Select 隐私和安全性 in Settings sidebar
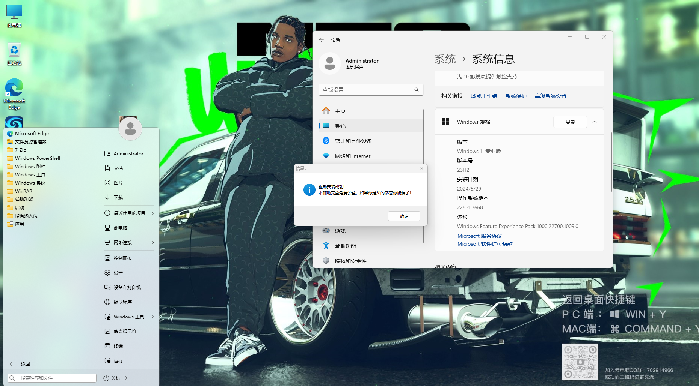Image resolution: width=699 pixels, height=386 pixels. 371,261
